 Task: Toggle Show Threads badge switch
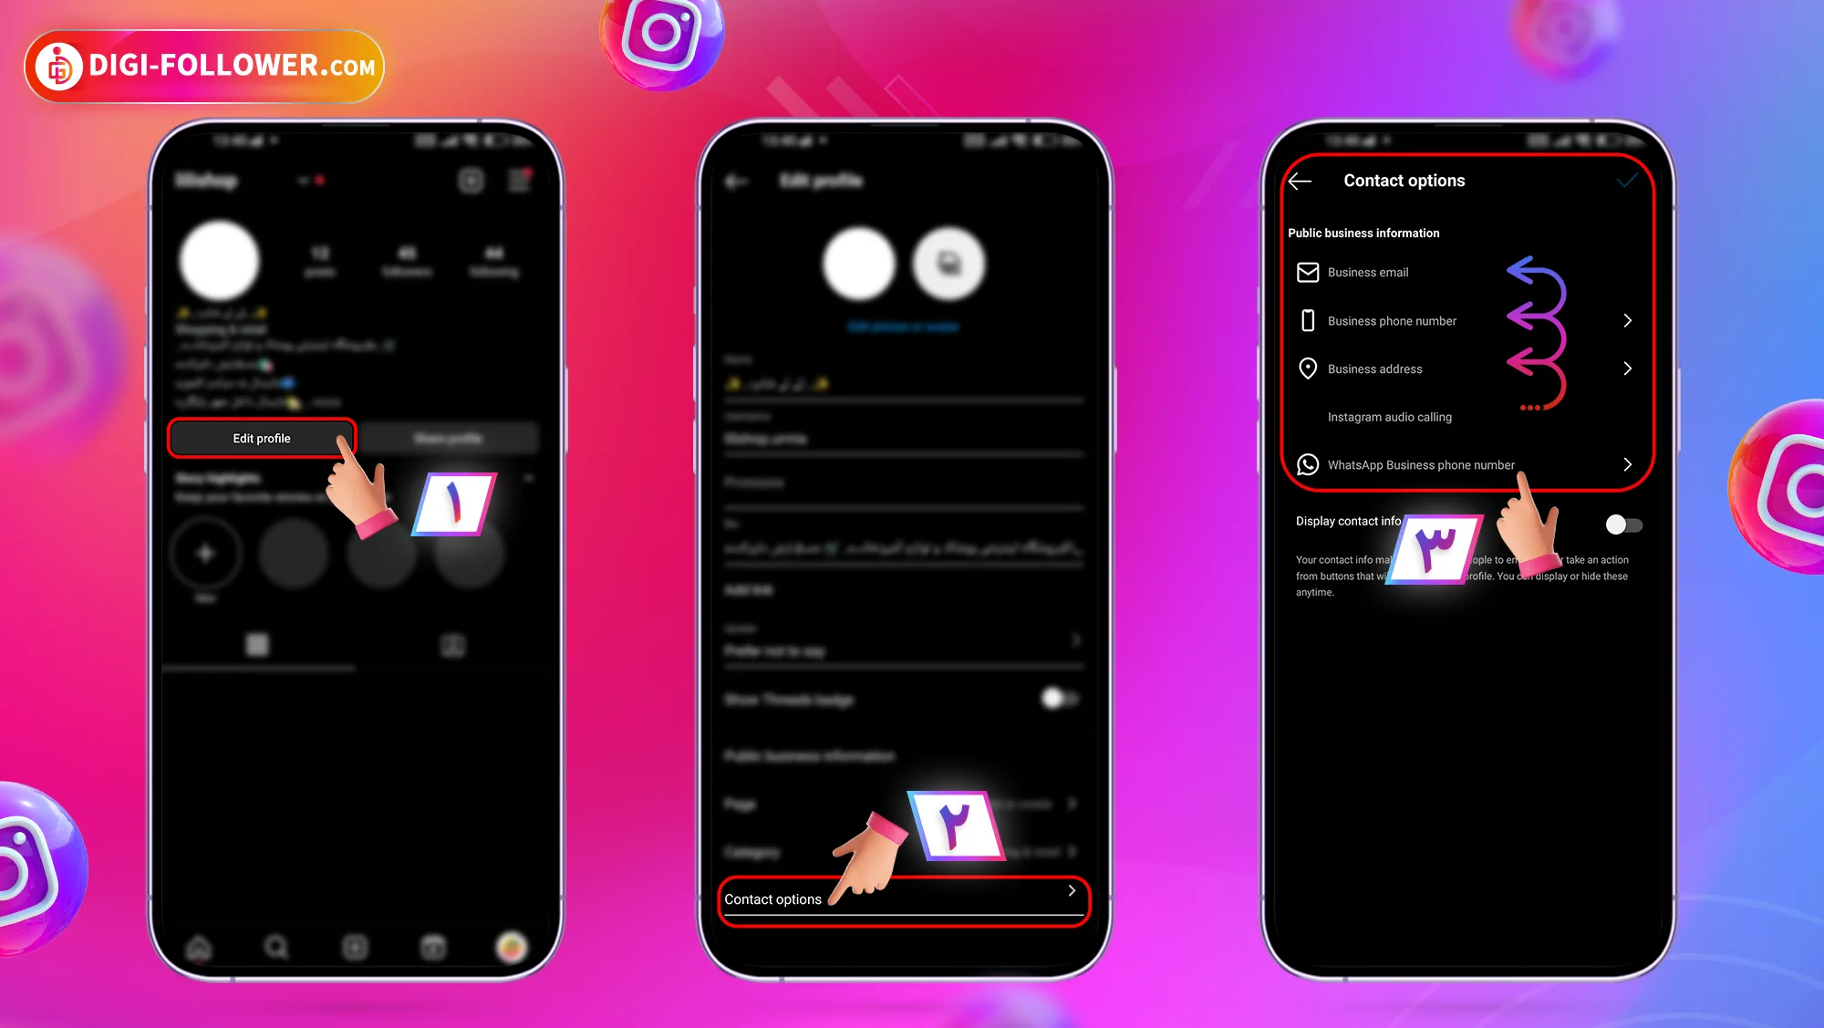click(x=1060, y=700)
